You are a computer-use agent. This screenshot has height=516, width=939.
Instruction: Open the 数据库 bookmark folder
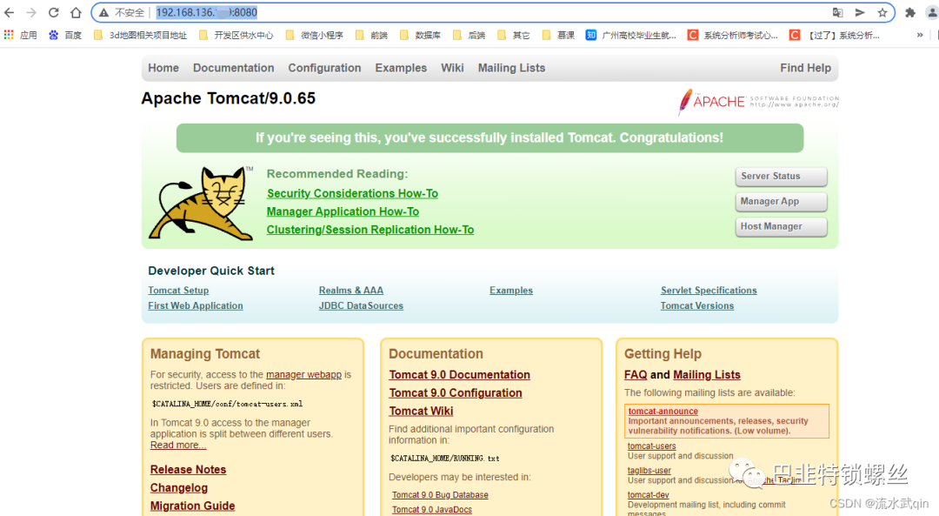[x=420, y=36]
